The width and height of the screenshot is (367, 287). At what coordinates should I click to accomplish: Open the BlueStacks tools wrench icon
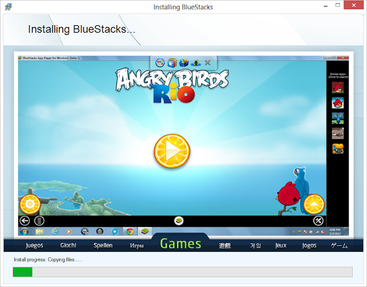click(x=318, y=221)
